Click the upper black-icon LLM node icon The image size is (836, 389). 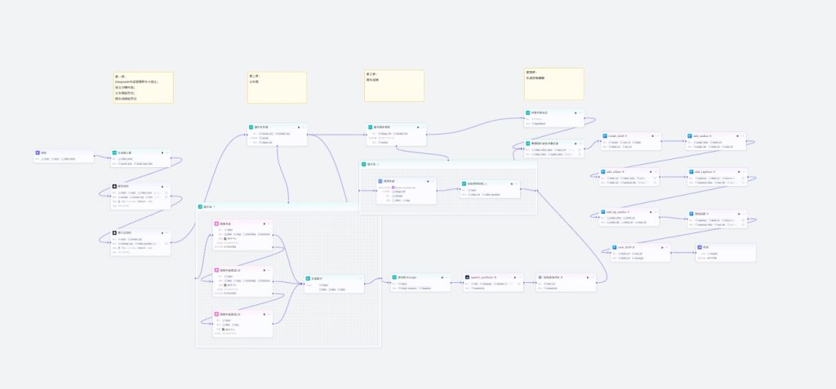click(x=114, y=187)
